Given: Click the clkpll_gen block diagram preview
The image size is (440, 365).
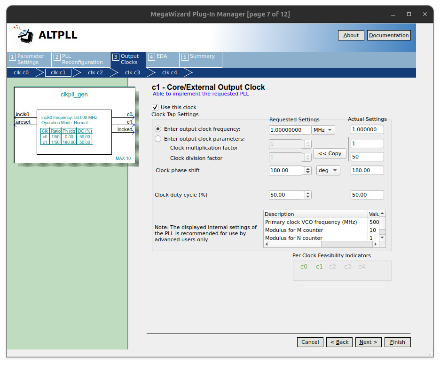Looking at the screenshot, I should click(x=75, y=126).
